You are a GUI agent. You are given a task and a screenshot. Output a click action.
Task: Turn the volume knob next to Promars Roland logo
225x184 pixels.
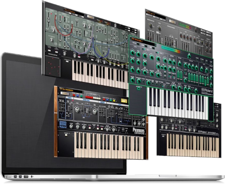point(71,126)
